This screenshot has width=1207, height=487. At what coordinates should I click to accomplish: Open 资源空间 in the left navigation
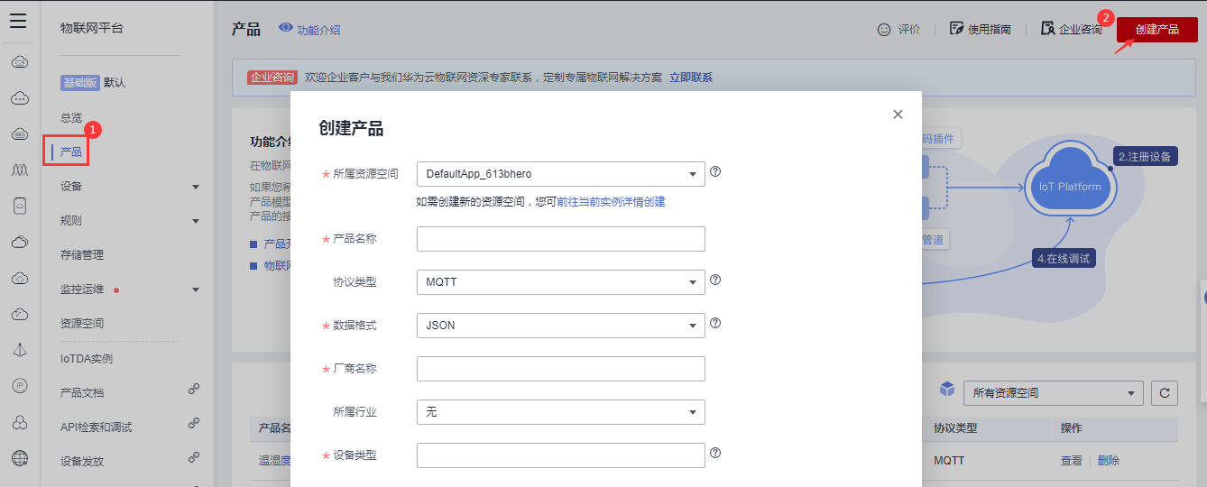click(x=82, y=324)
